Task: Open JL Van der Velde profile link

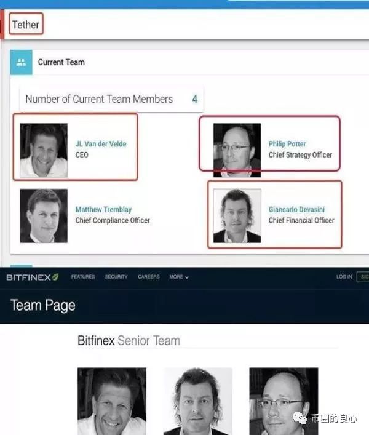Action: pyautogui.click(x=101, y=144)
